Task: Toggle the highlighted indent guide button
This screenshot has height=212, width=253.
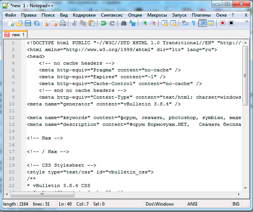Action: [x=203, y=23]
